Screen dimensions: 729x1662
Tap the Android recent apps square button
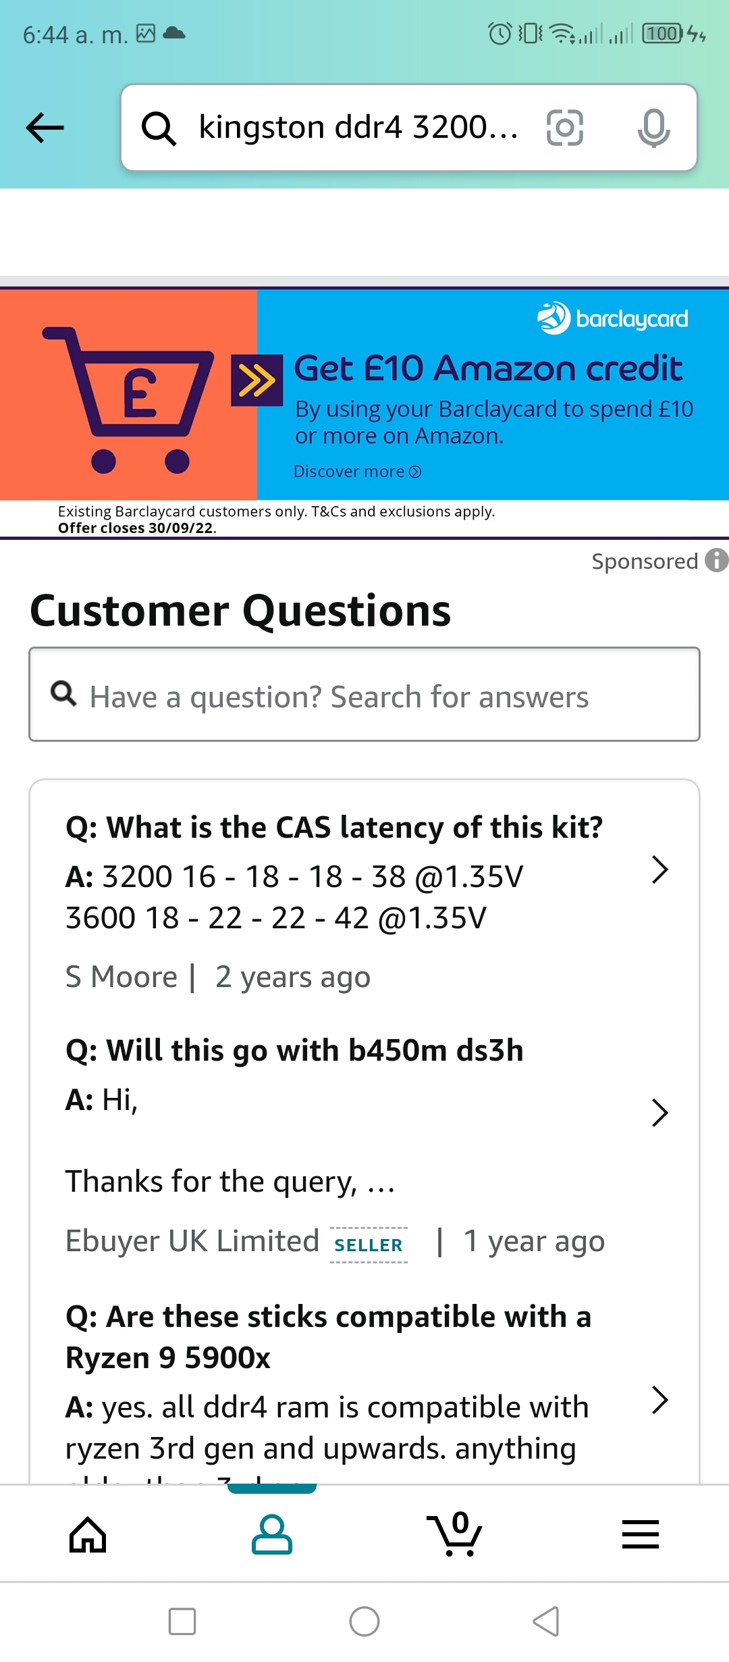(182, 1621)
